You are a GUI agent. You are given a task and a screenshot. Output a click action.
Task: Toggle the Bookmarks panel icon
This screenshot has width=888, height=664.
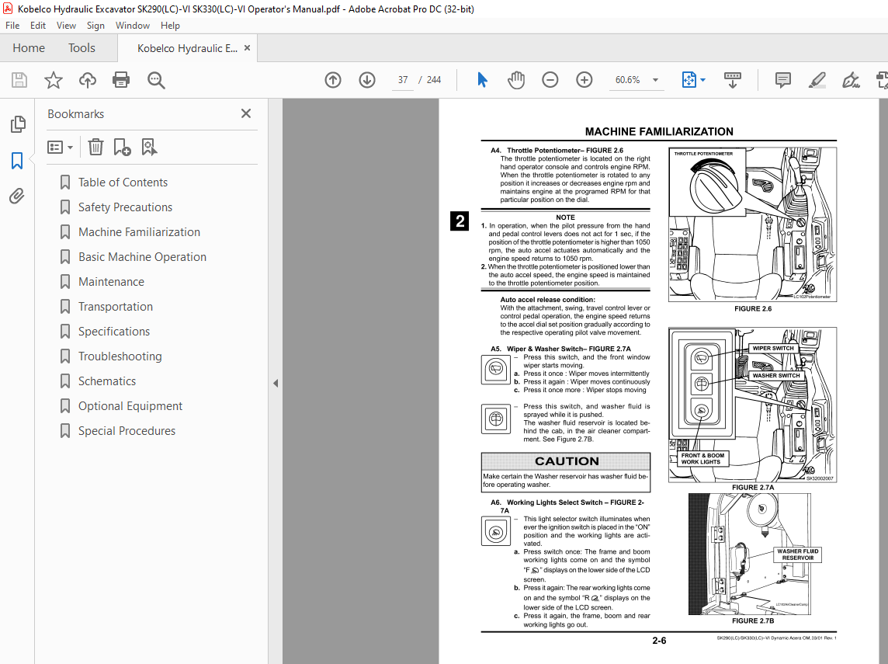17,160
